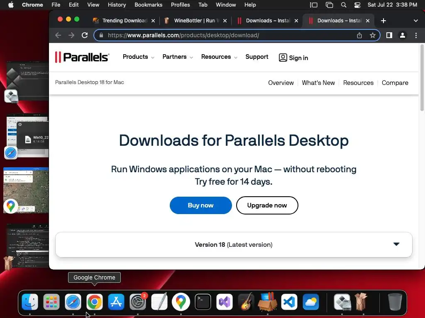Select Safari window thumbnail in Stage Manager

click(x=27, y=136)
